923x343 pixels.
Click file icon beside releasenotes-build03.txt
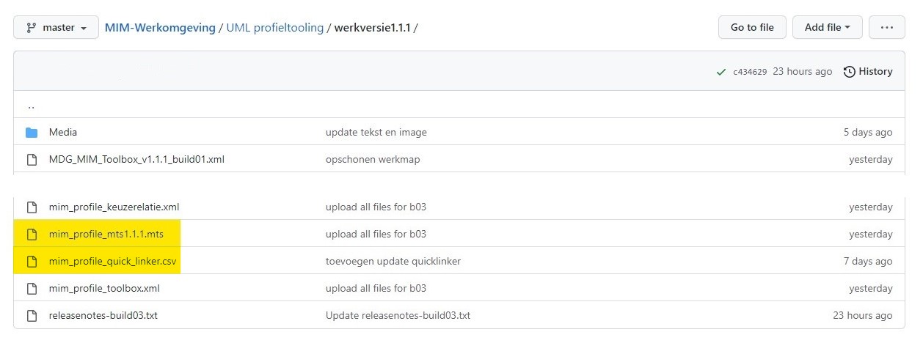tap(32, 316)
